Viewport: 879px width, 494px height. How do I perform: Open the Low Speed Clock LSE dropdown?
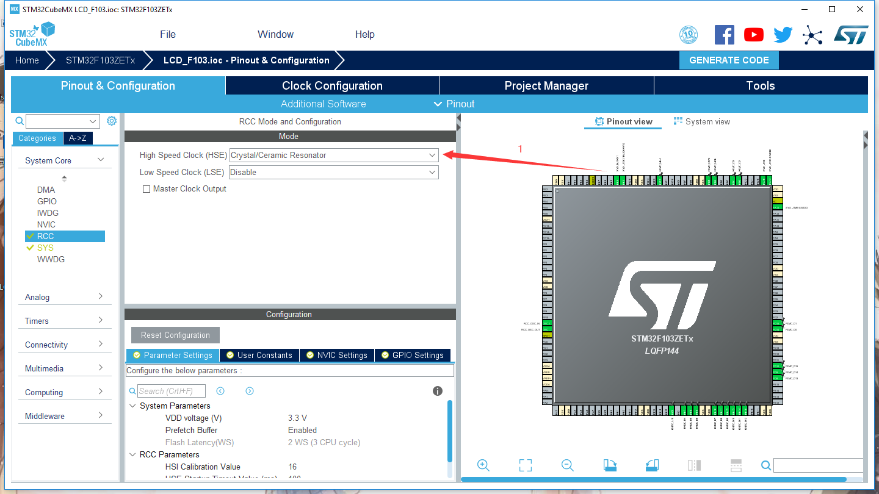tap(432, 172)
